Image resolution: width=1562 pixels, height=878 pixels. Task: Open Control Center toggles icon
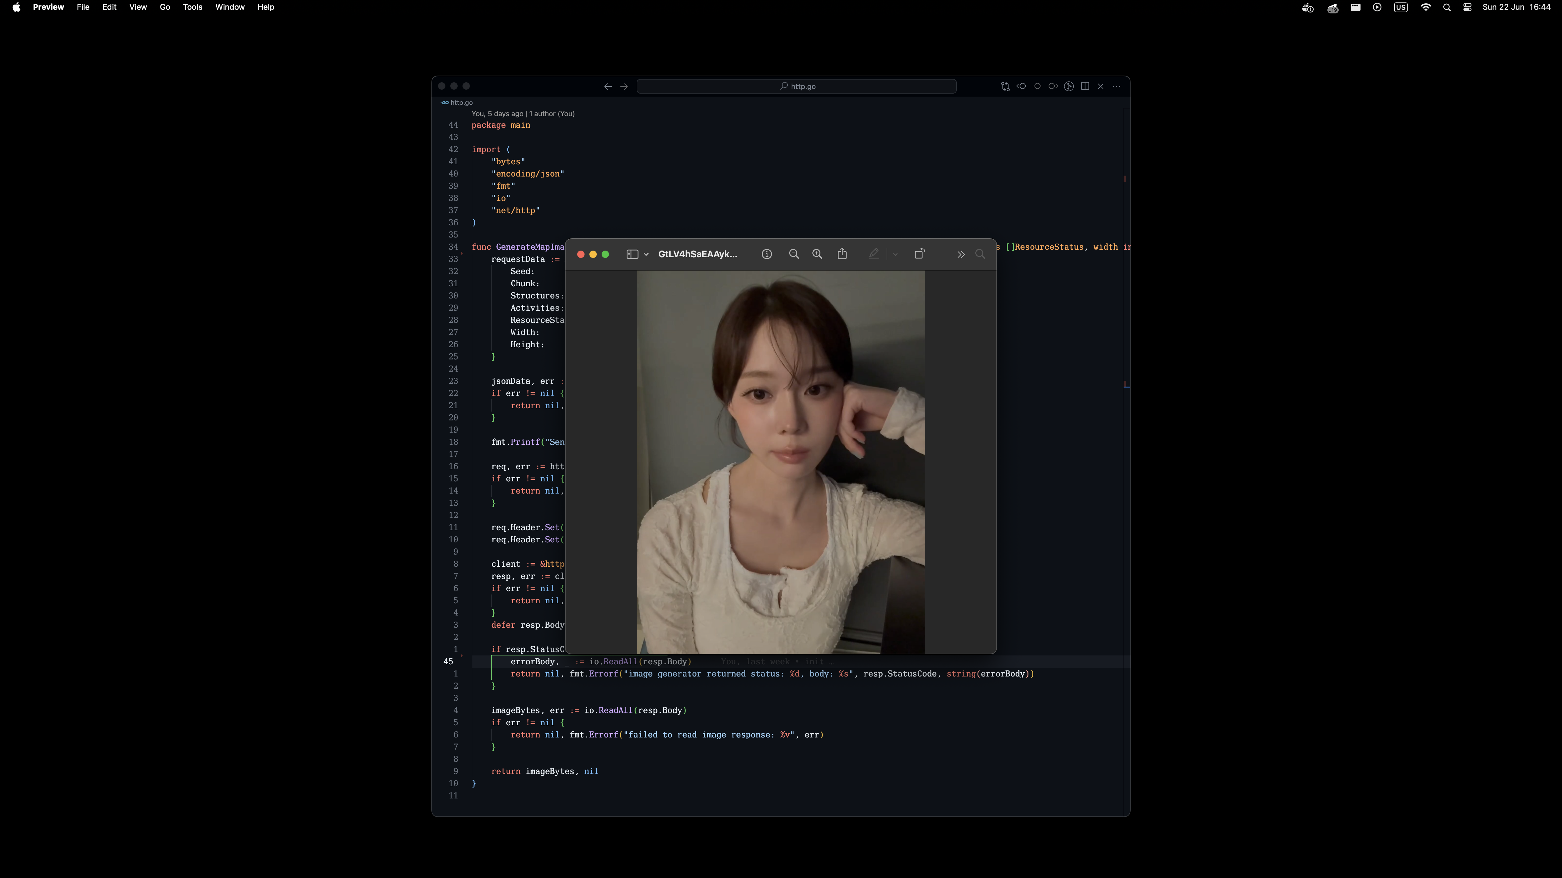point(1467,7)
